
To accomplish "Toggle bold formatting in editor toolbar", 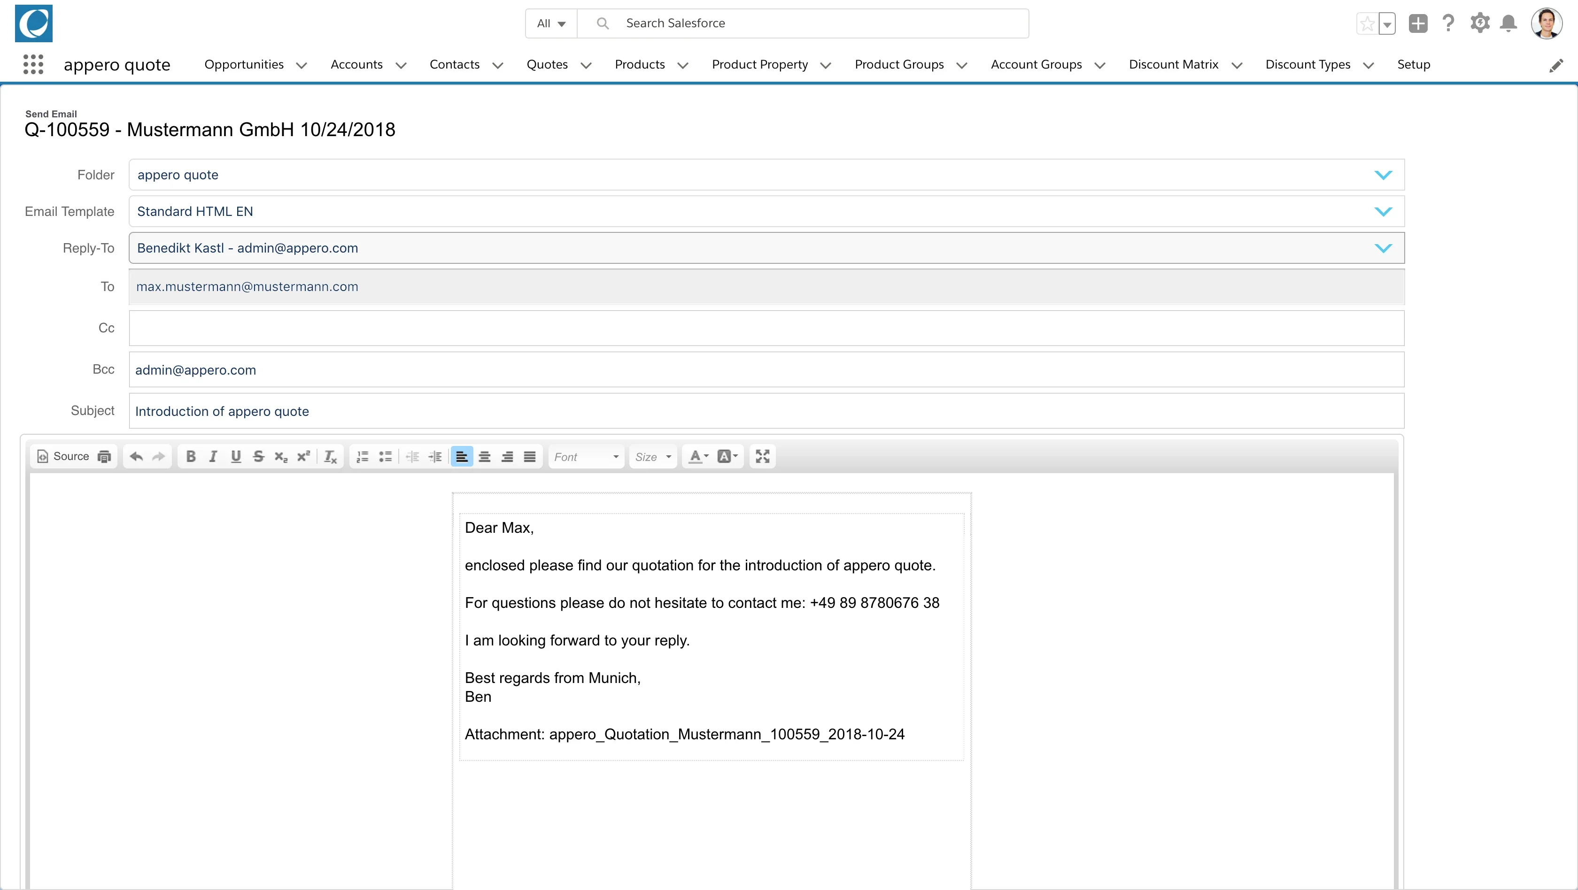I will (191, 456).
